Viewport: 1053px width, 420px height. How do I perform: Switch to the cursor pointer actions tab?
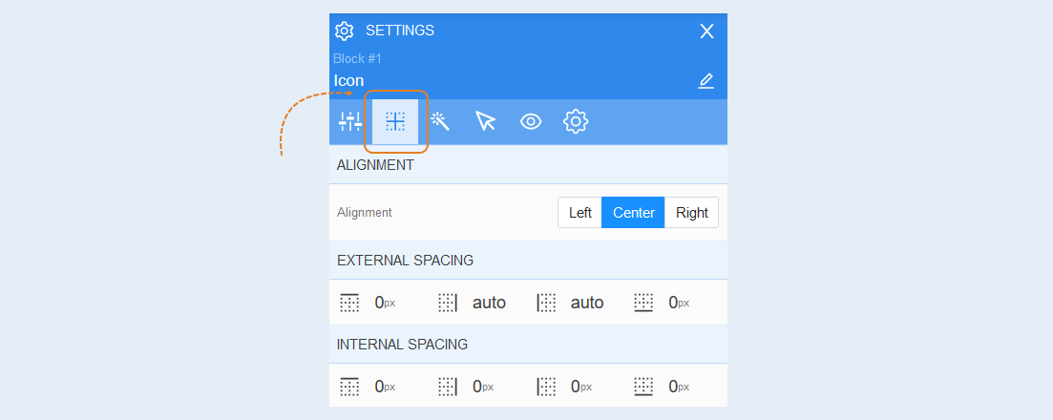(485, 121)
